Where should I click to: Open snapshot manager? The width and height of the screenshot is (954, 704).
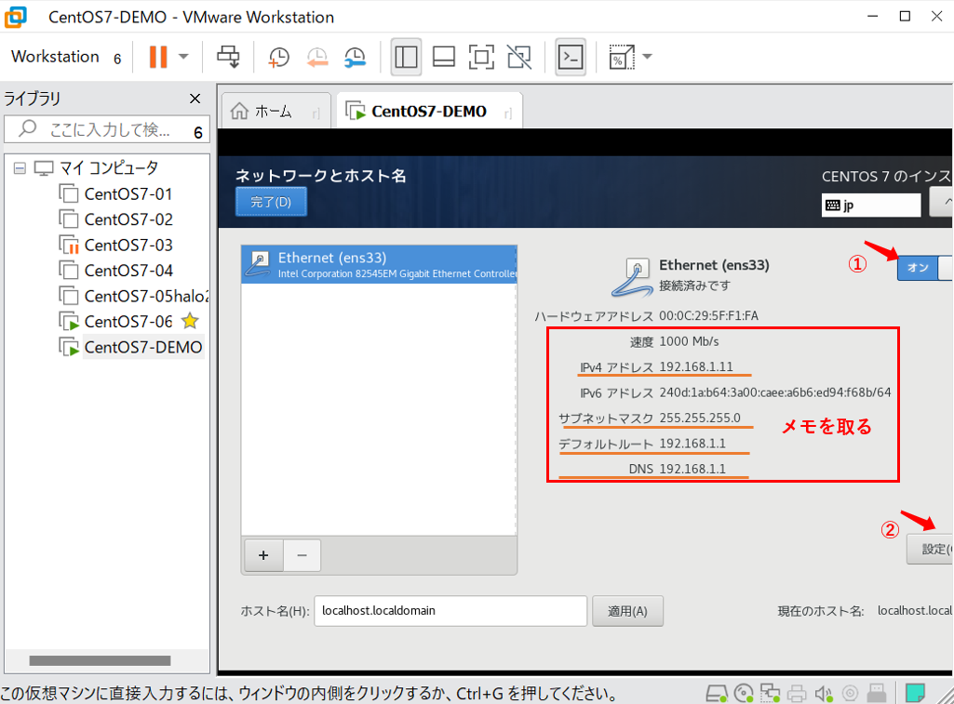click(x=355, y=57)
